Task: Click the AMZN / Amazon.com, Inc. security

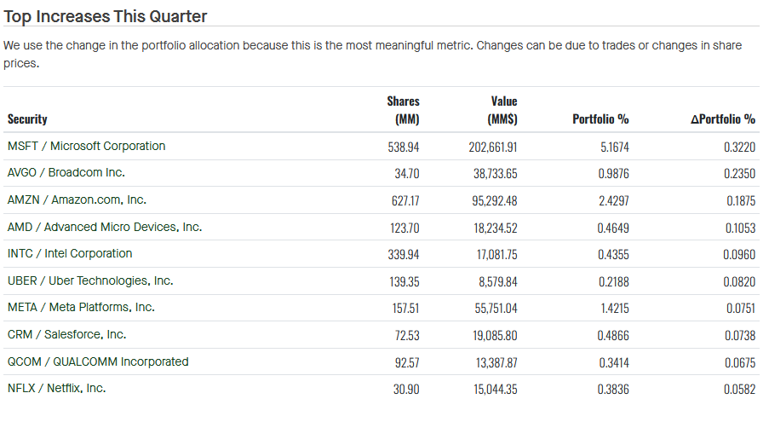Action: pos(77,200)
